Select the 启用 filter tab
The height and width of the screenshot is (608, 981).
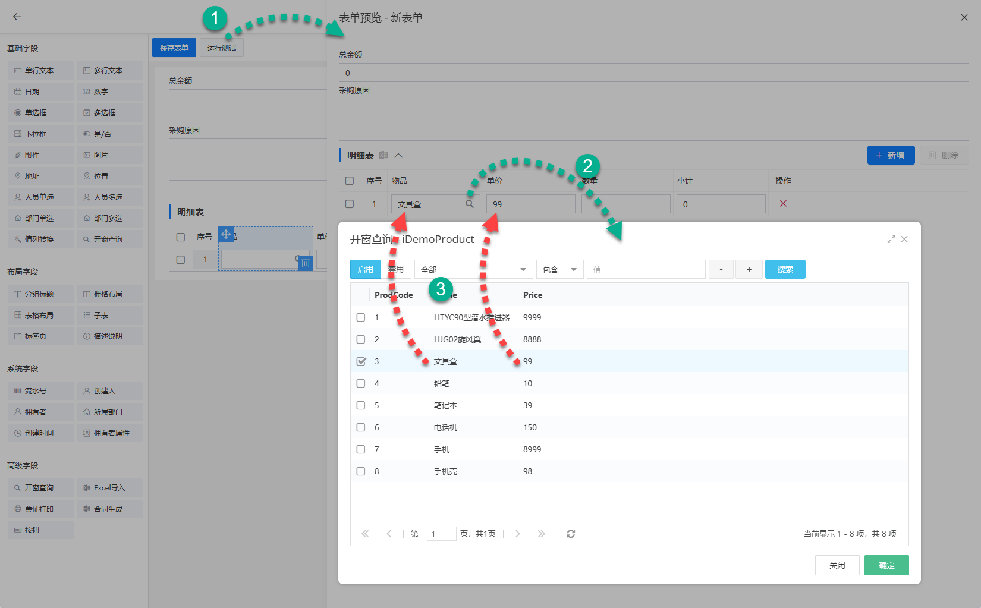(x=365, y=269)
